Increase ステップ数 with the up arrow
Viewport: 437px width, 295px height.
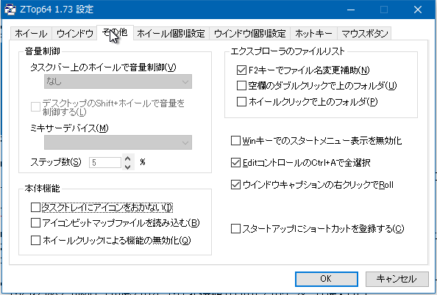coord(128,159)
